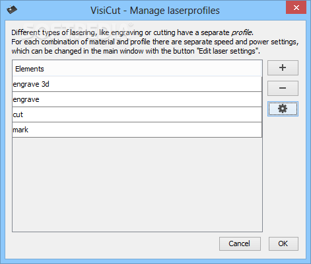Click empty area below the mark row
The image size is (311, 264).
click(137, 185)
